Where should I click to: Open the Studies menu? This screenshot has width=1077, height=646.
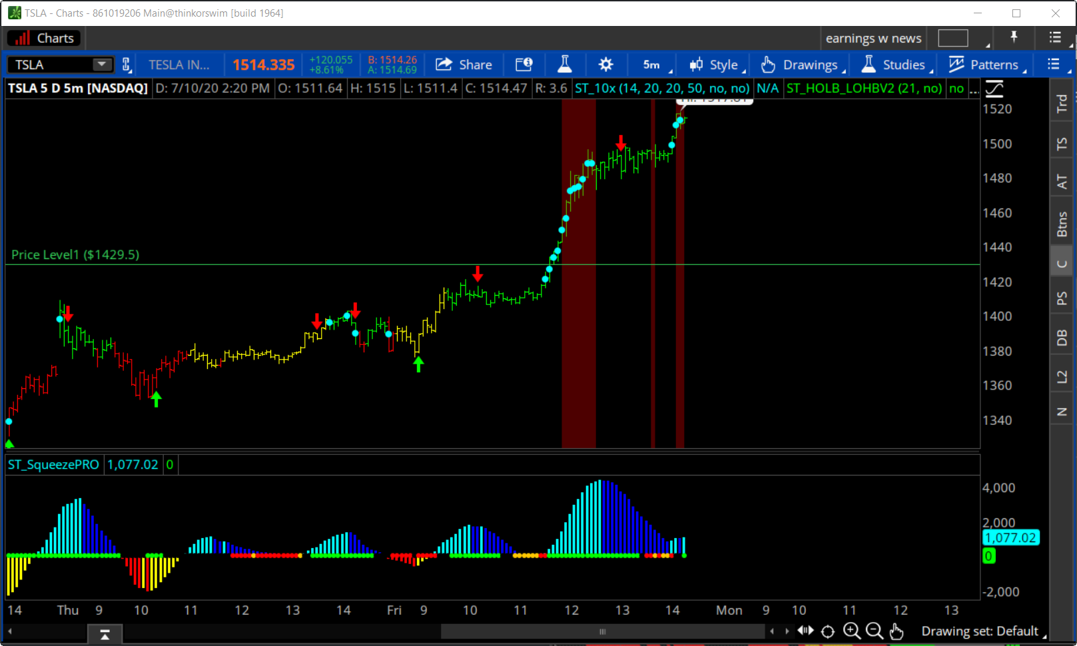pos(896,65)
